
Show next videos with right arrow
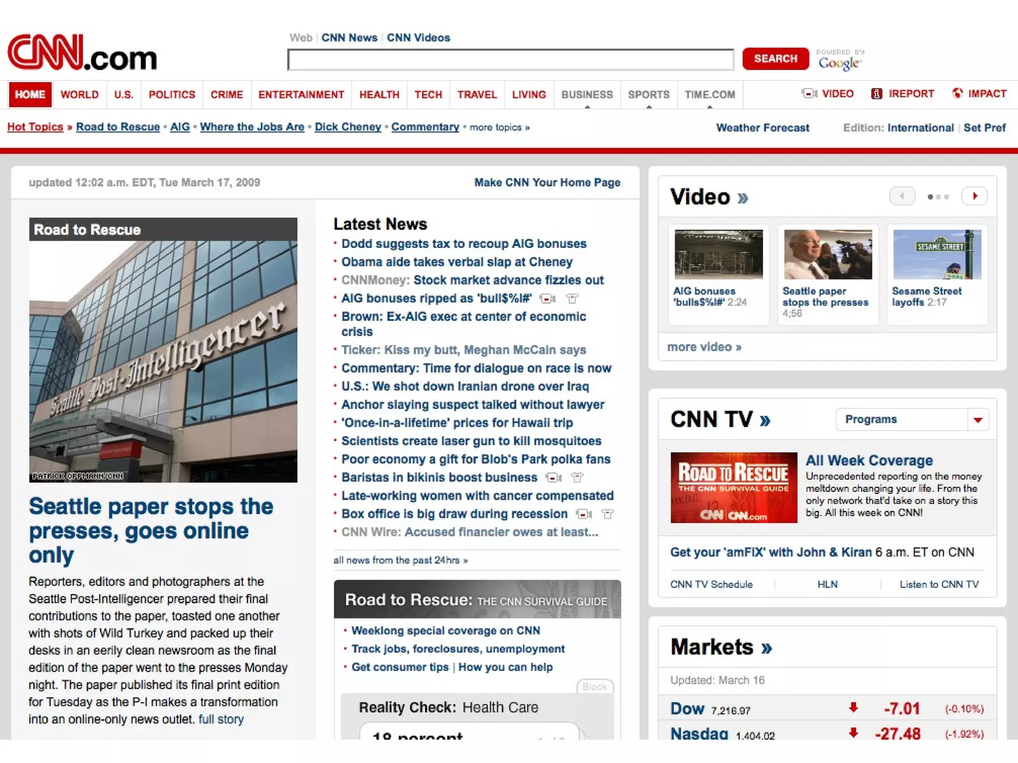click(974, 196)
